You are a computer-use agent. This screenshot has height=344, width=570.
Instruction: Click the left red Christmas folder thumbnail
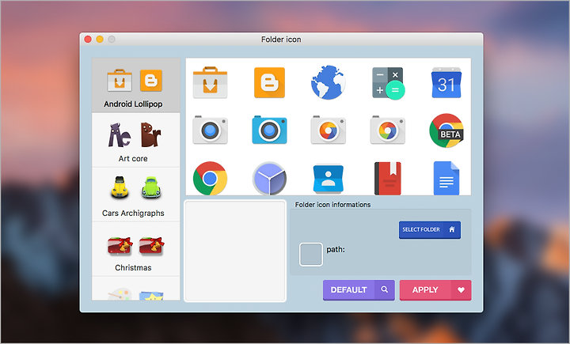click(x=120, y=245)
